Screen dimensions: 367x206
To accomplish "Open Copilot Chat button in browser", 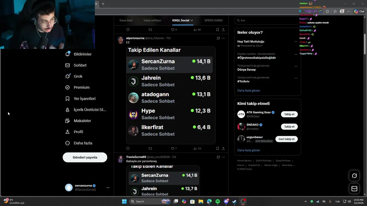I will point(359,11).
